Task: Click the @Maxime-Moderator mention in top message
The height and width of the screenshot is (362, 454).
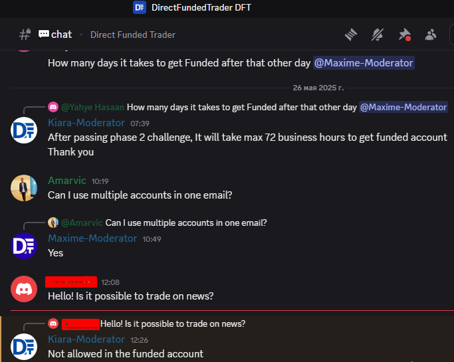Action: (364, 63)
